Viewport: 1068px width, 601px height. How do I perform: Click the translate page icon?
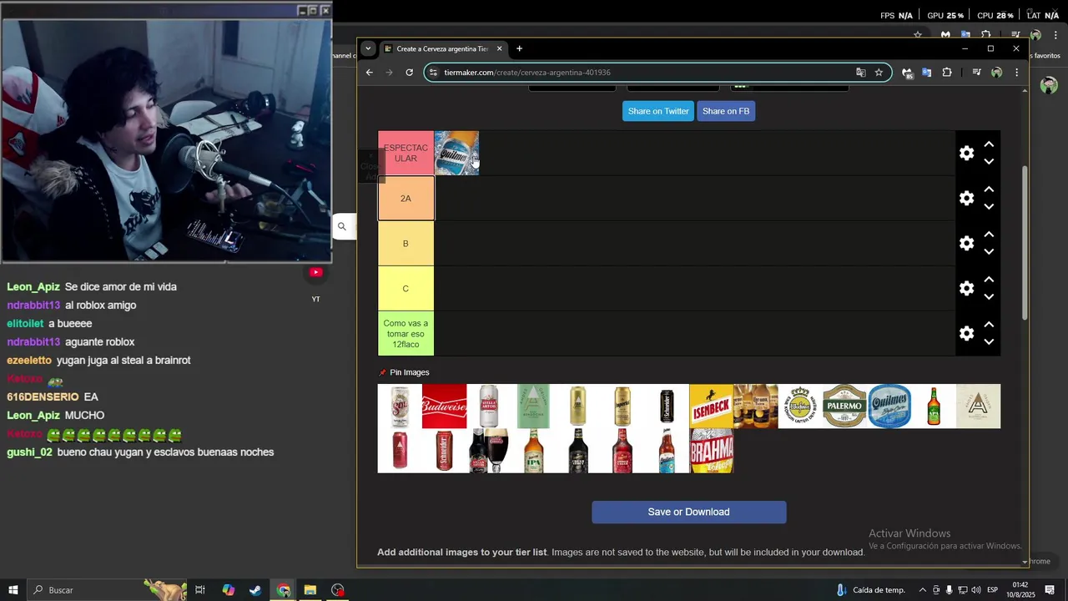click(861, 73)
